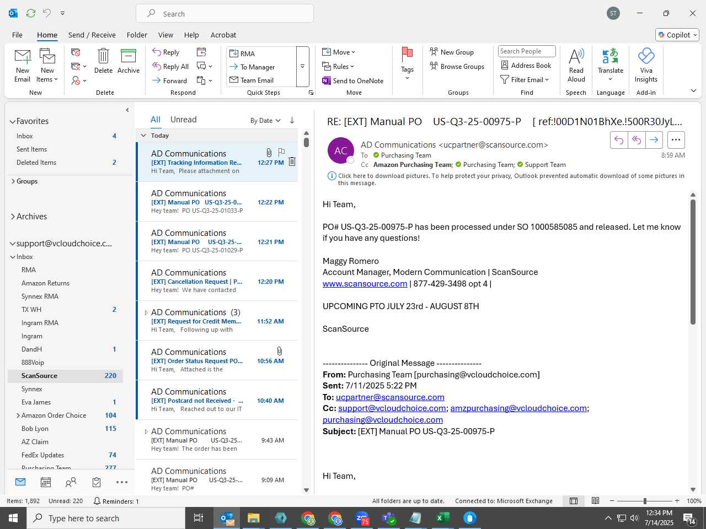Screen dimensions: 706x529
Task: Click ucpartner@scansource.com email link
Action: coord(390,397)
